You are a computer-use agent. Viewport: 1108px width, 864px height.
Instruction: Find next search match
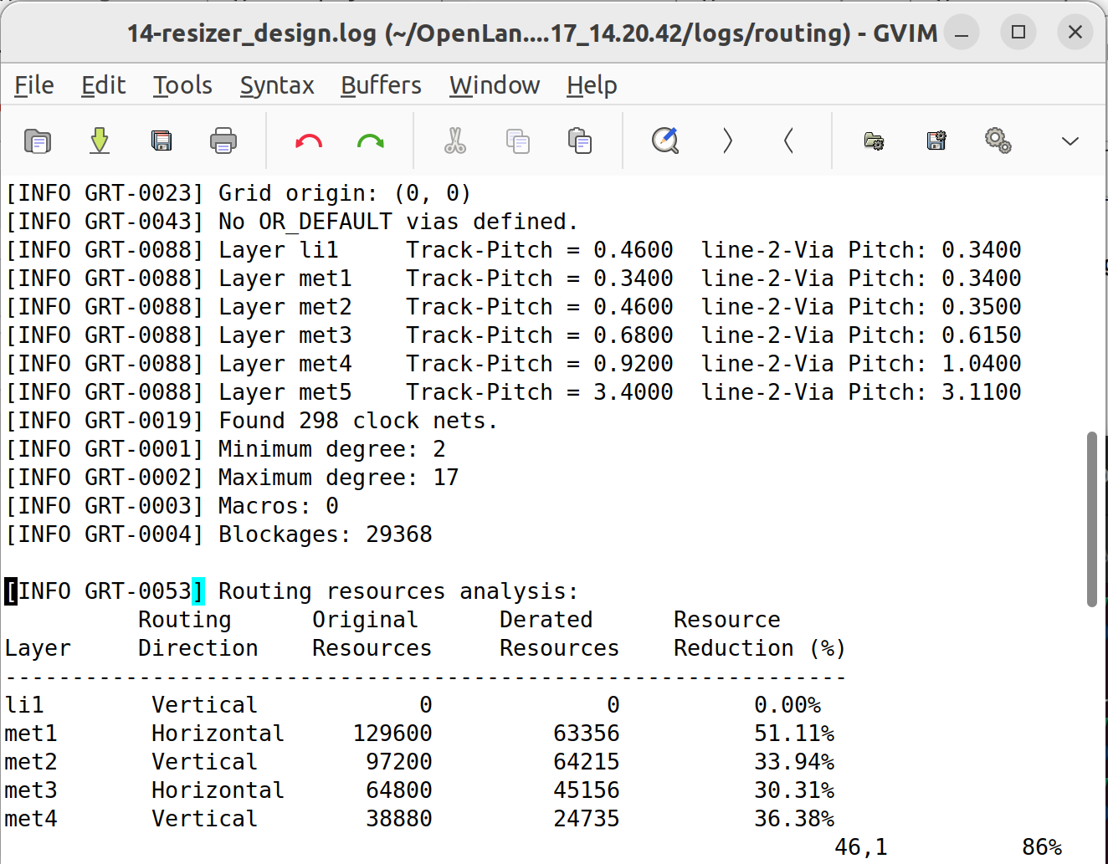pyautogui.click(x=726, y=141)
